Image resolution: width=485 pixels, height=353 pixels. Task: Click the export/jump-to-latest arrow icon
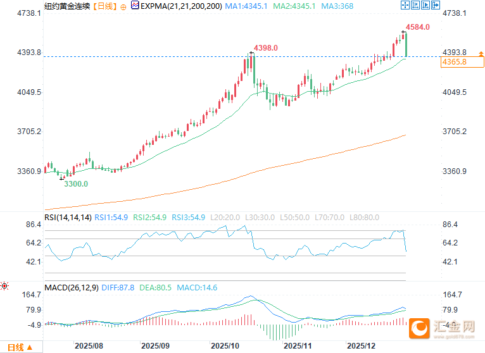[x=436, y=5]
